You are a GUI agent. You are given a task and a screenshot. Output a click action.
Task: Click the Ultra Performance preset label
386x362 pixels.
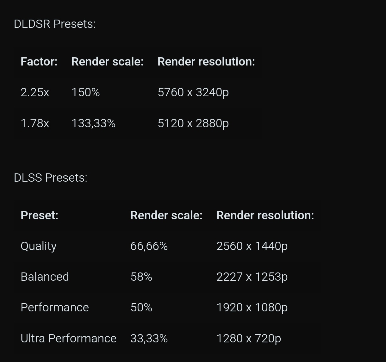(68, 339)
